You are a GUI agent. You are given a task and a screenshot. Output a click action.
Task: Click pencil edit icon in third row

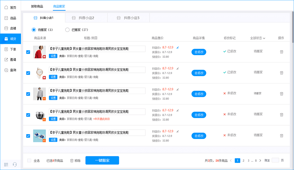178,89
